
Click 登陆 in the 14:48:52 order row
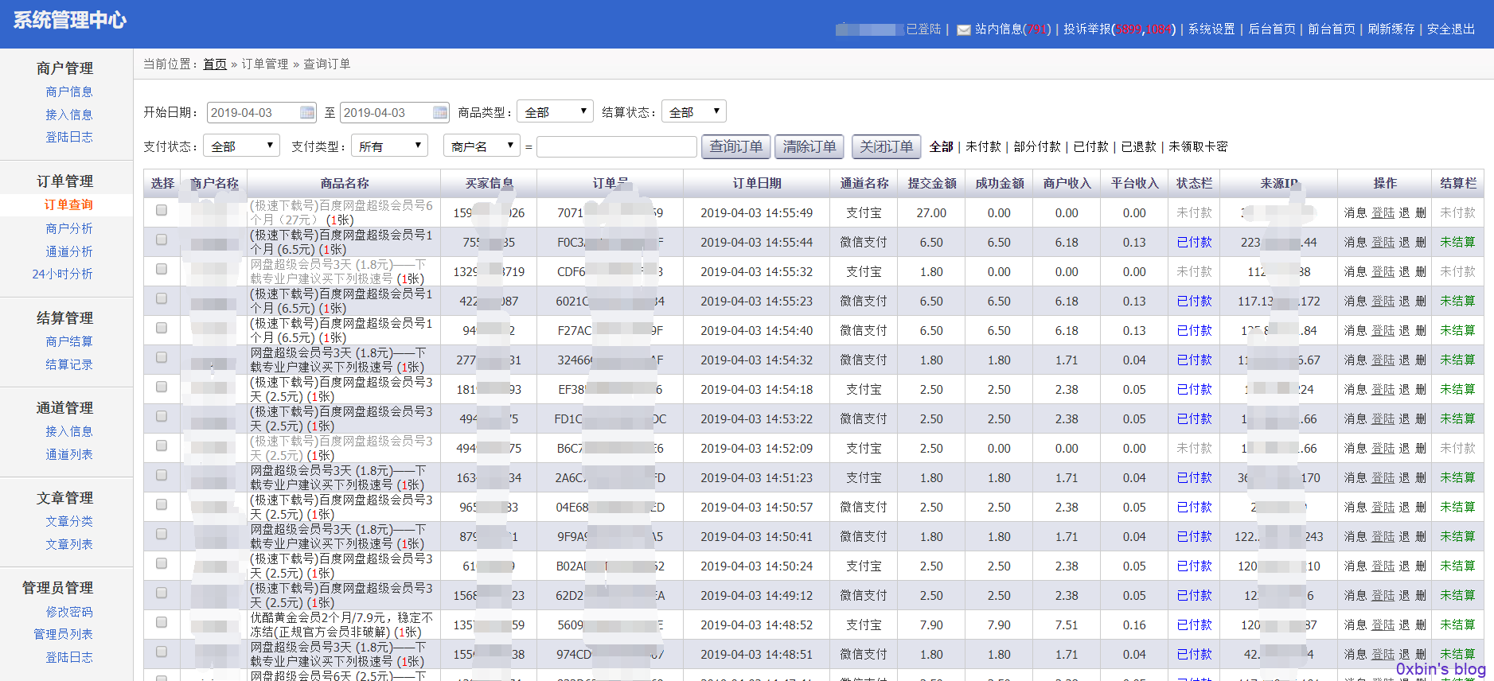click(1383, 625)
